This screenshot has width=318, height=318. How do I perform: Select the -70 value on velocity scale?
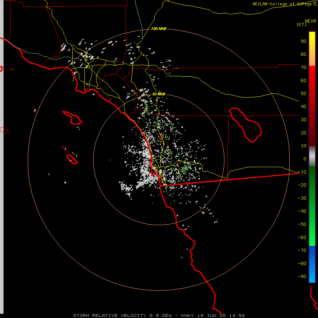click(x=302, y=250)
